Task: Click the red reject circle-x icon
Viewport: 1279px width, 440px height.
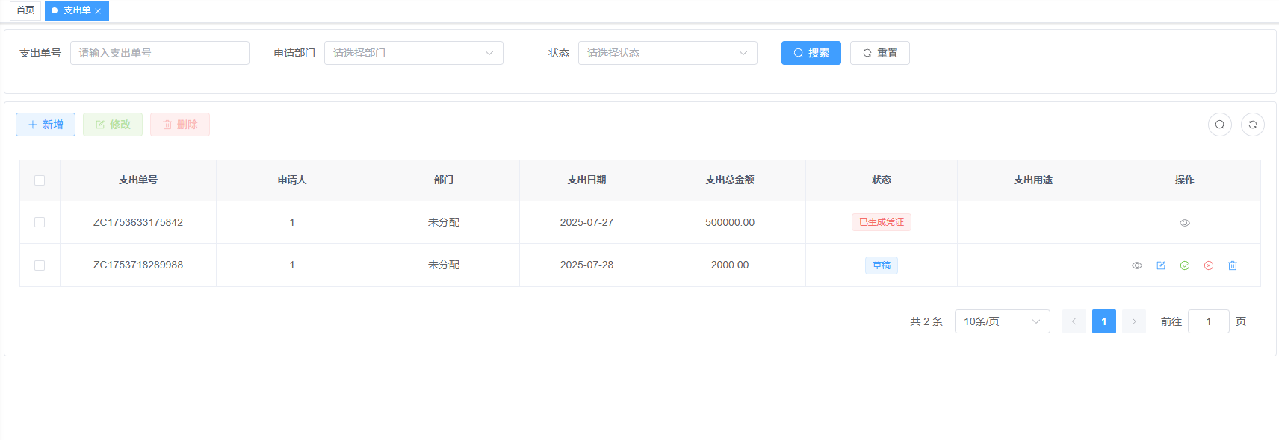Action: (x=1208, y=265)
